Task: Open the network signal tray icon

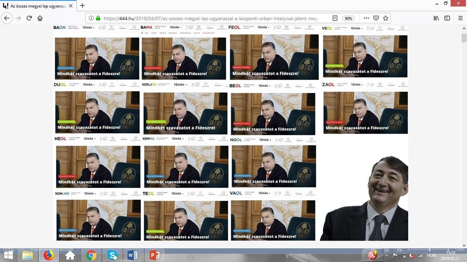Action: coord(420,256)
